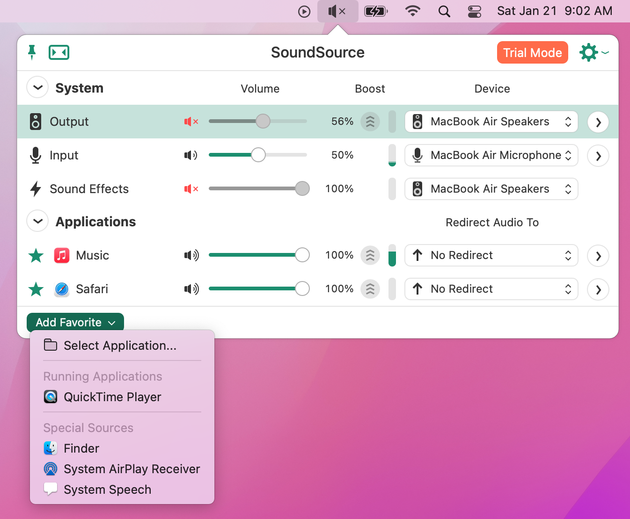Click the Add Favorite button
The height and width of the screenshot is (519, 630).
click(x=75, y=322)
